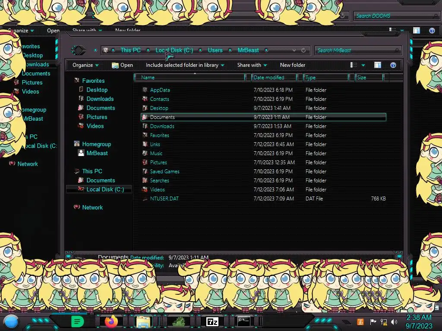Launch Firefox from the taskbar
The width and height of the screenshot is (442, 331).
[x=111, y=322]
